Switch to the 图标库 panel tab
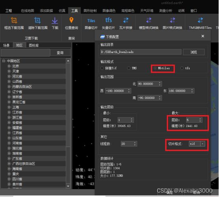This screenshot has height=197, width=219. (34, 45)
